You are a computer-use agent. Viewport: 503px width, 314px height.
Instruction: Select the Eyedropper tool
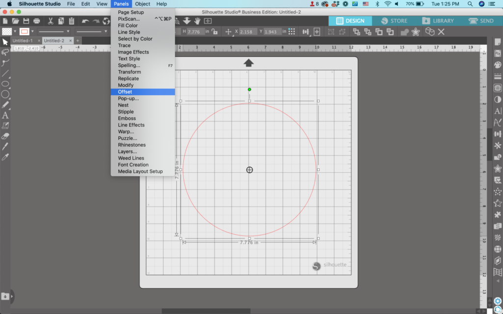[5, 157]
